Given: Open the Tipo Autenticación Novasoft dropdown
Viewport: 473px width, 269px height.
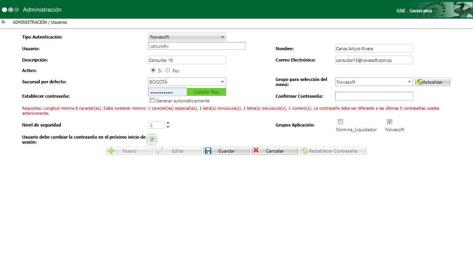Looking at the screenshot, I should tap(187, 37).
